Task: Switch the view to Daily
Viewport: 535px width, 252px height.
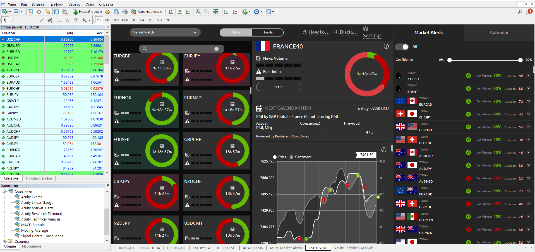Action: click(236, 32)
